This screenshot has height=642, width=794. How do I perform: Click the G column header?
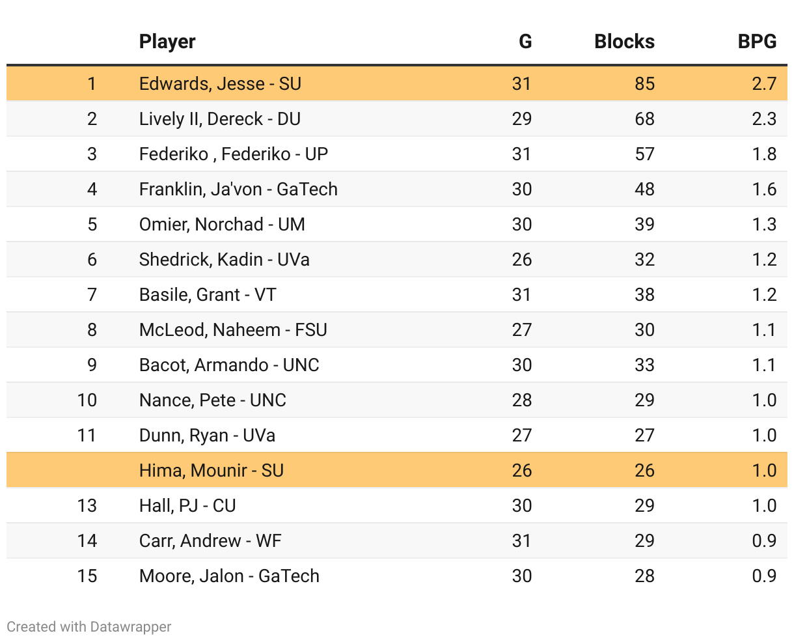pyautogui.click(x=525, y=42)
